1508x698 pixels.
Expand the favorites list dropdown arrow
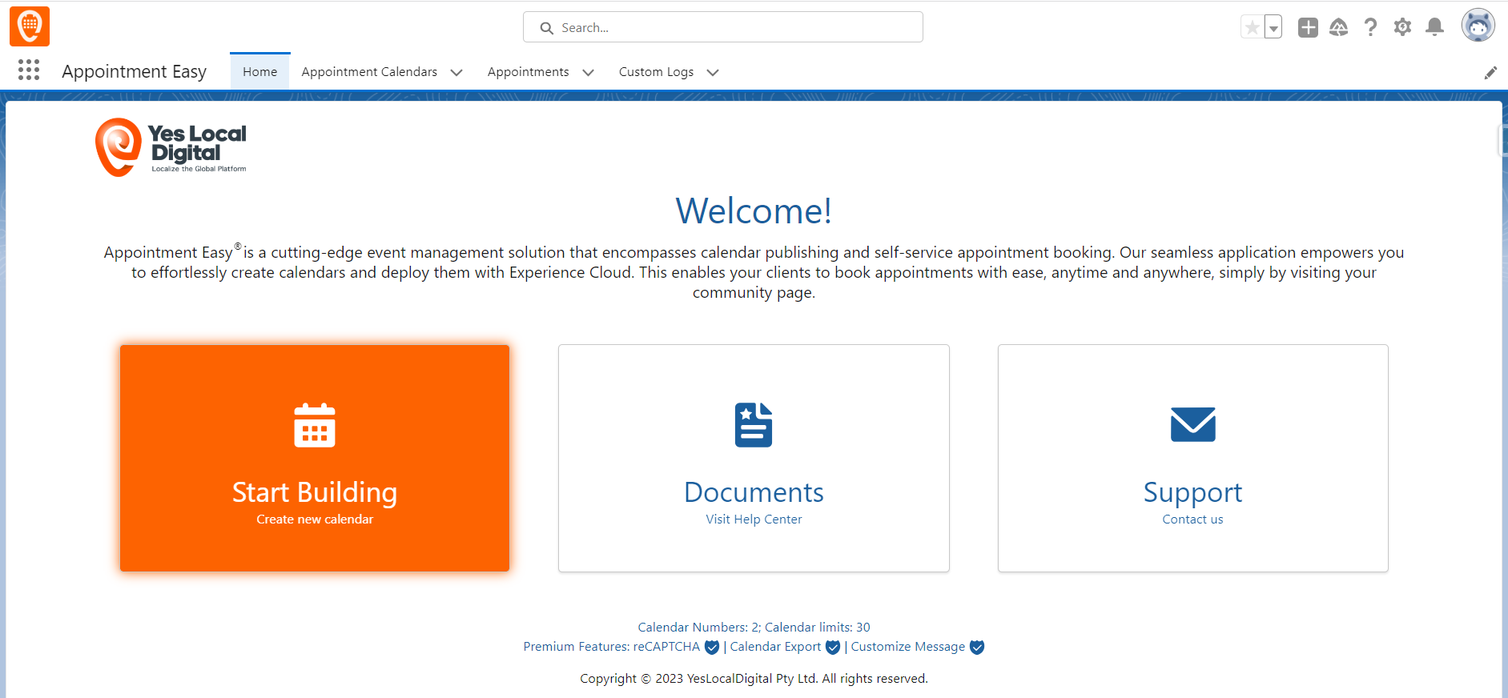1273,28
